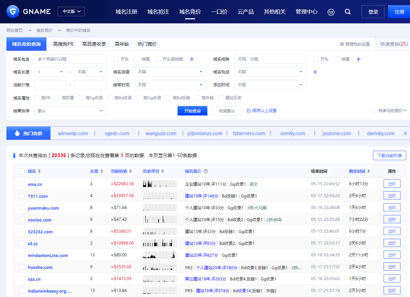Click the search magnifier icon in header
Screen dimensions: 410x297
click(348, 12)
